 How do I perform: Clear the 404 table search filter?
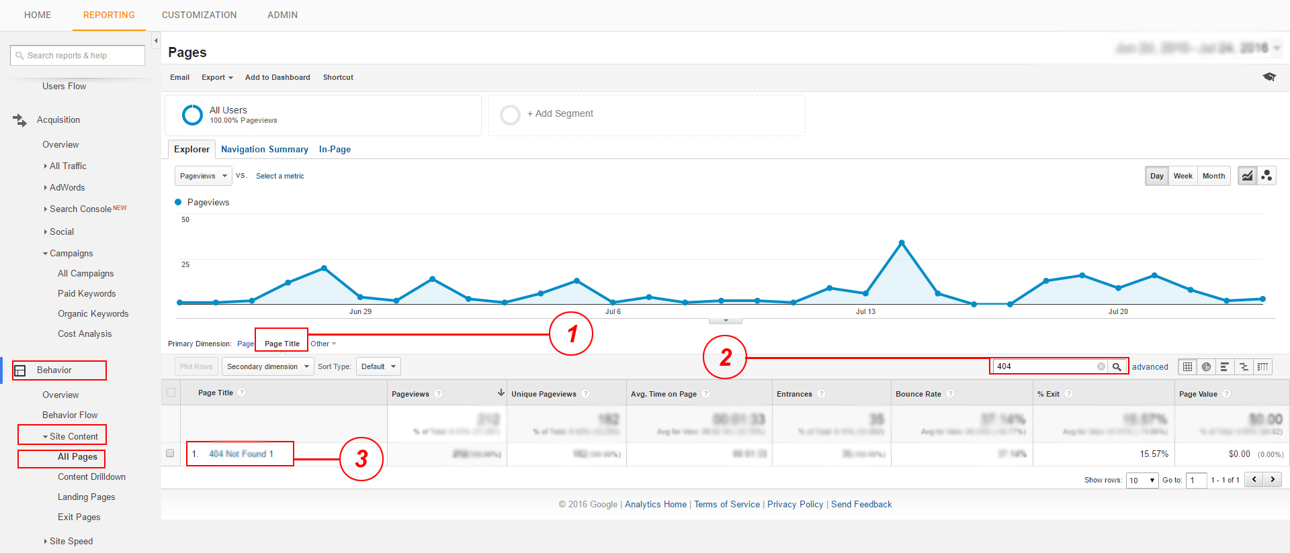coord(1101,366)
